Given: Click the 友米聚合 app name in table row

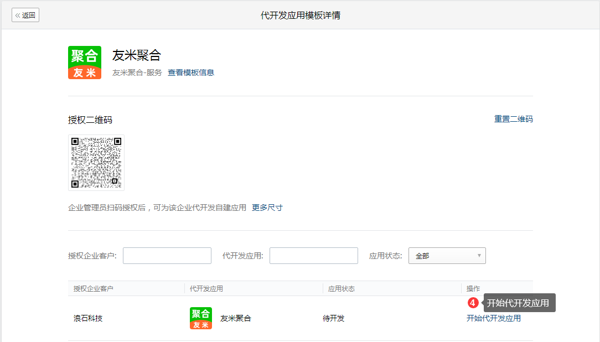Looking at the screenshot, I should [x=236, y=318].
